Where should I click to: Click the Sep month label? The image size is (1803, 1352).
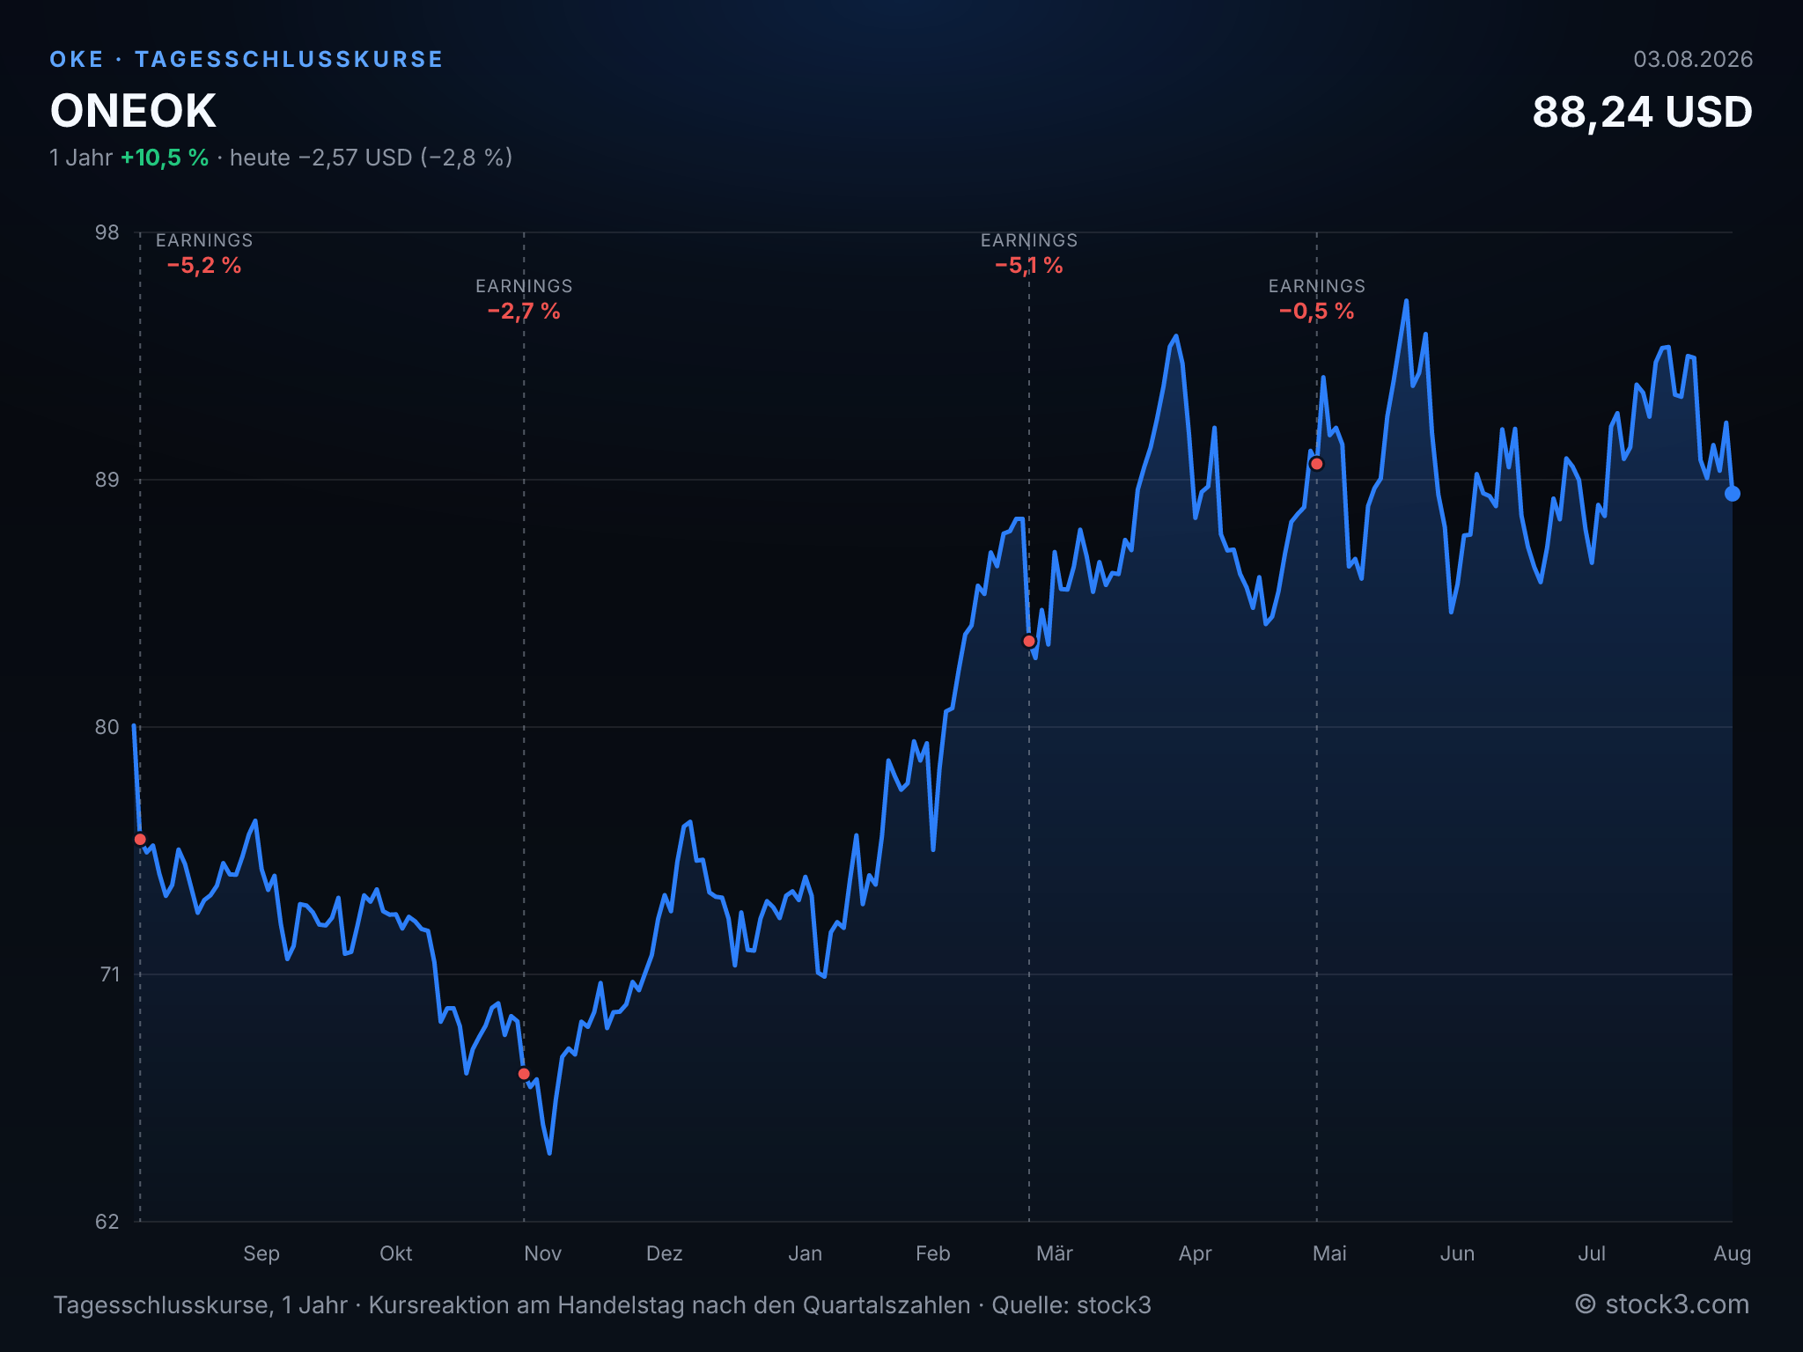261,1253
